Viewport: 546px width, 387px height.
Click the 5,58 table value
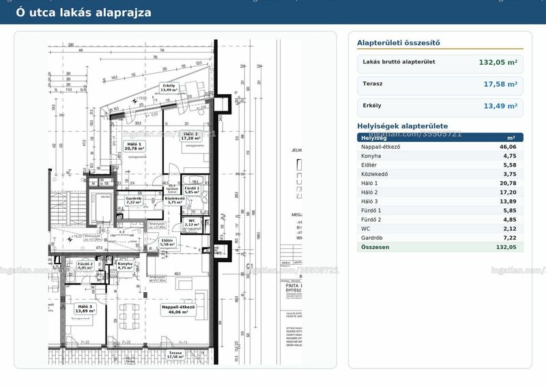point(509,165)
